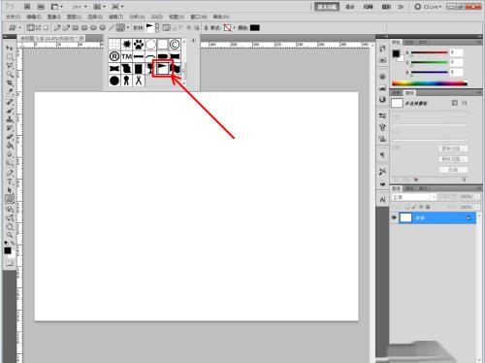Enable Paths mode in options bar
Viewport: 485px width, 363px height.
(x=38, y=28)
